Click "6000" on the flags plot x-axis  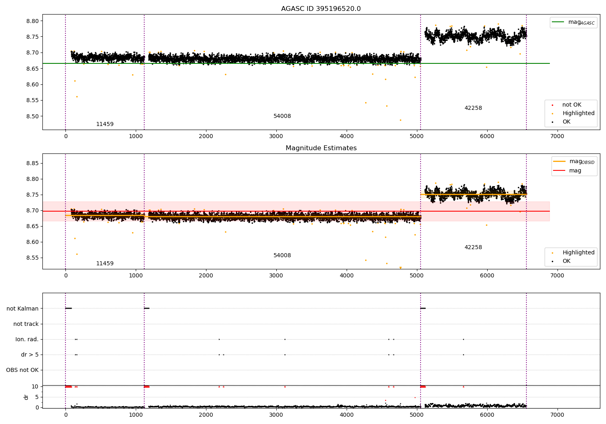(x=487, y=415)
